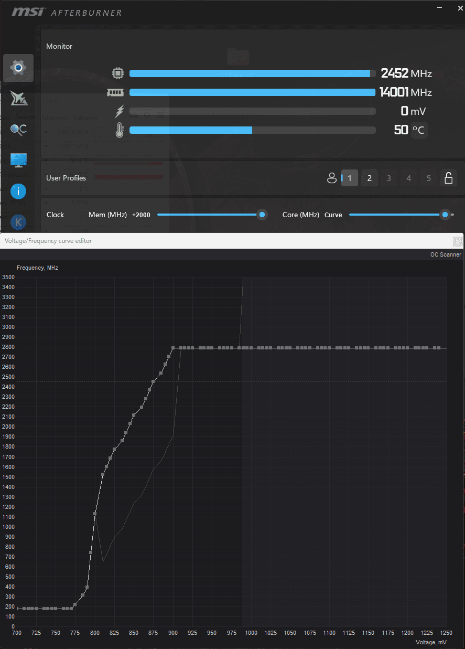
Task: Click the Mem (MHz) slider handle
Action: tap(262, 215)
